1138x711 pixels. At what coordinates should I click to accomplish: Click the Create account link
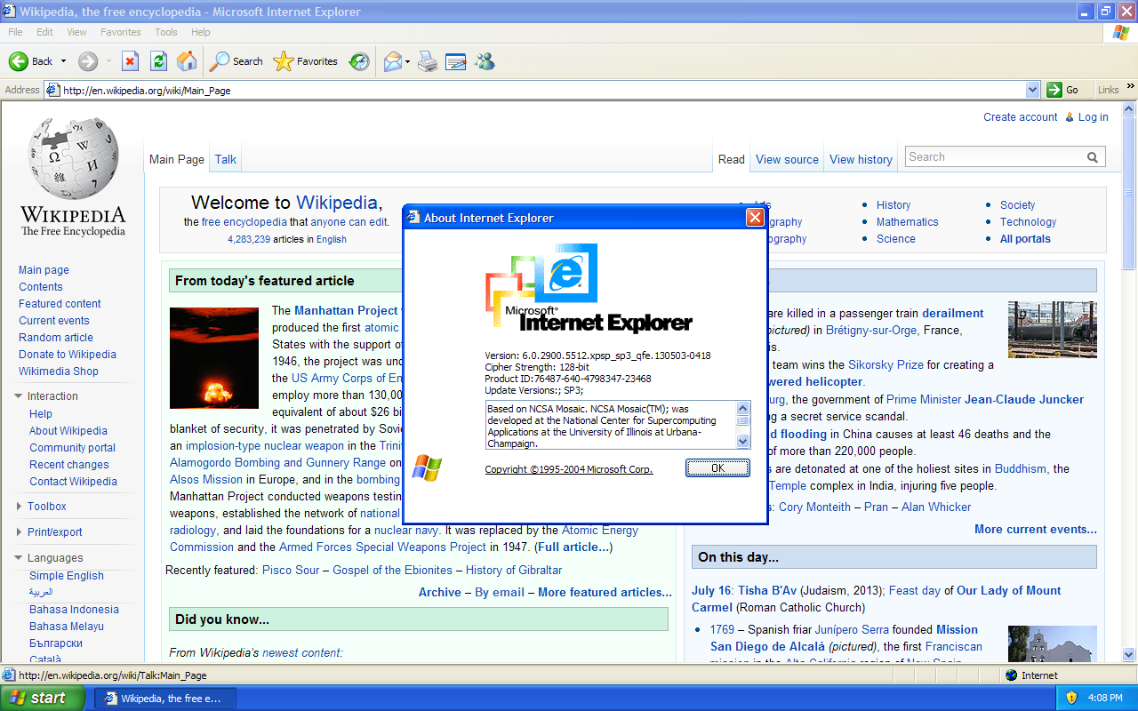click(1020, 117)
